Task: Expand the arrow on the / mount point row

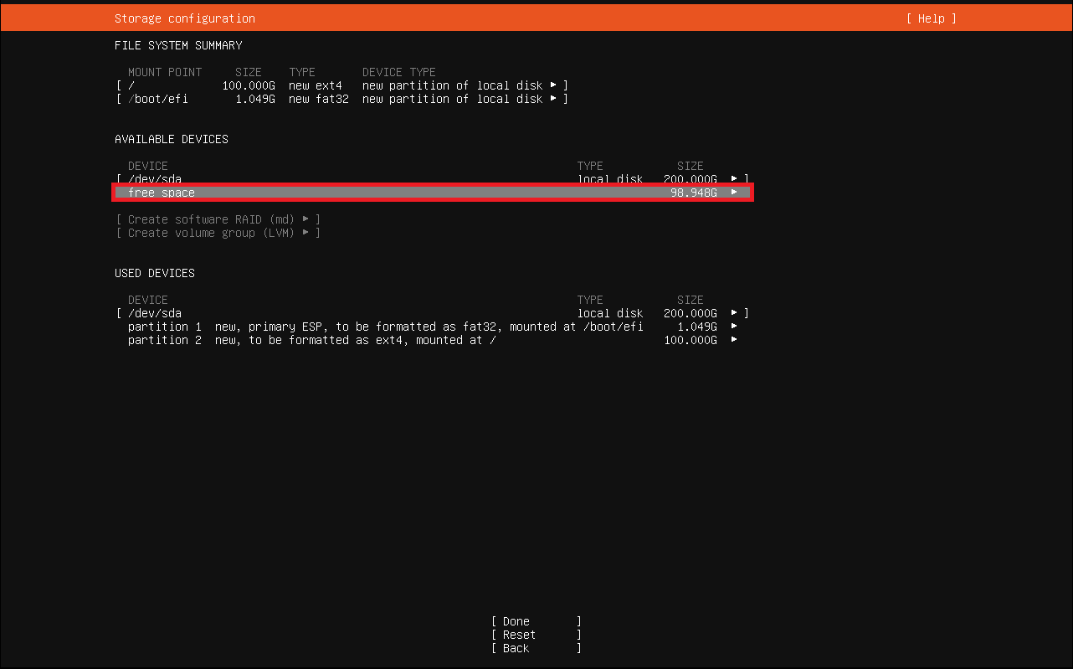Action: 553,85
